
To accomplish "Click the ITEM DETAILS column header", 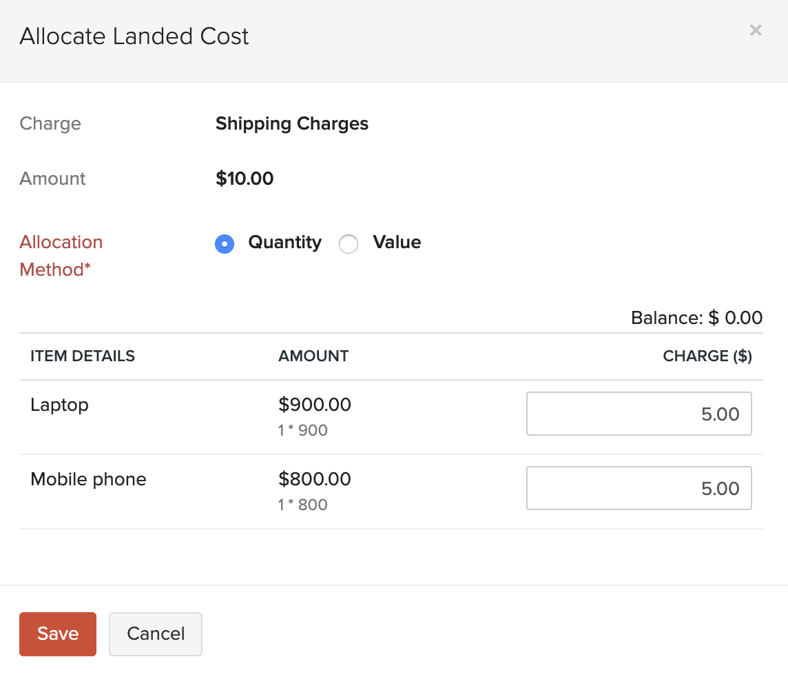I will (x=82, y=356).
